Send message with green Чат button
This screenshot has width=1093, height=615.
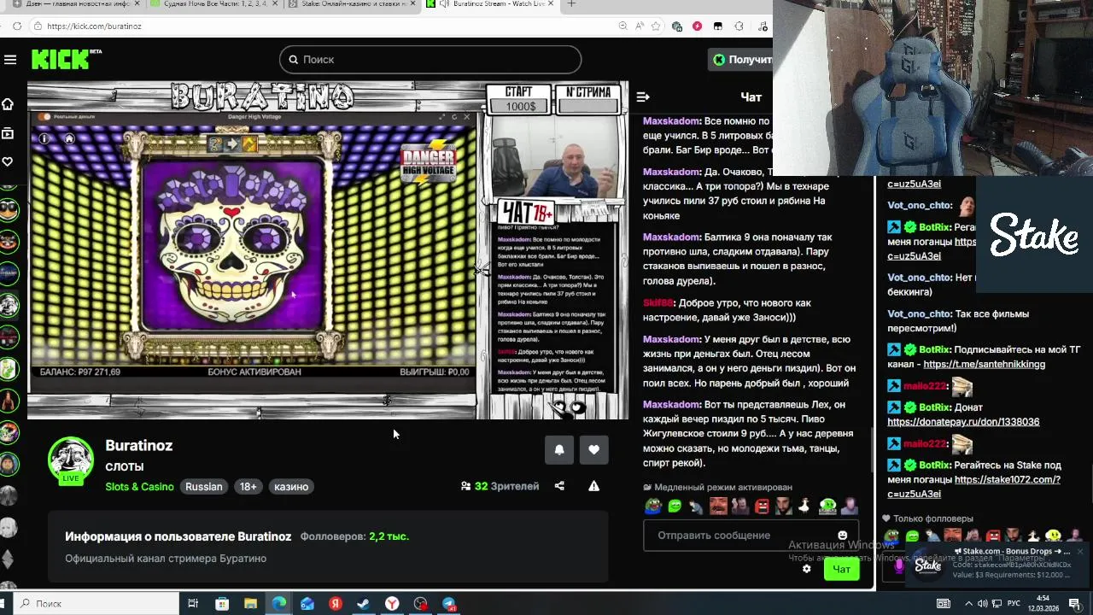842,570
